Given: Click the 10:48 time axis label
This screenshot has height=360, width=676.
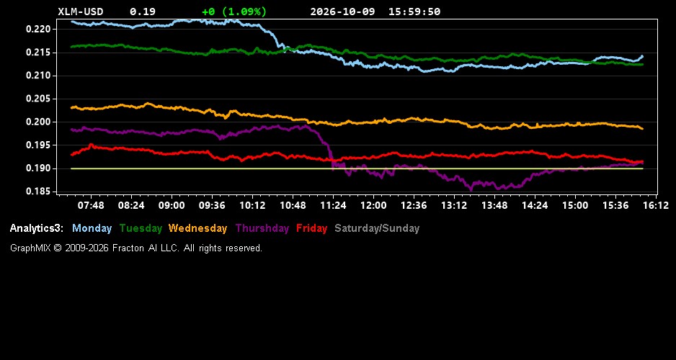Looking at the screenshot, I should click(293, 206).
